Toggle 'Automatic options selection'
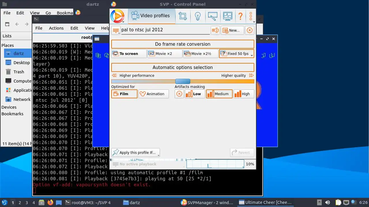369x207 pixels. coord(182,67)
